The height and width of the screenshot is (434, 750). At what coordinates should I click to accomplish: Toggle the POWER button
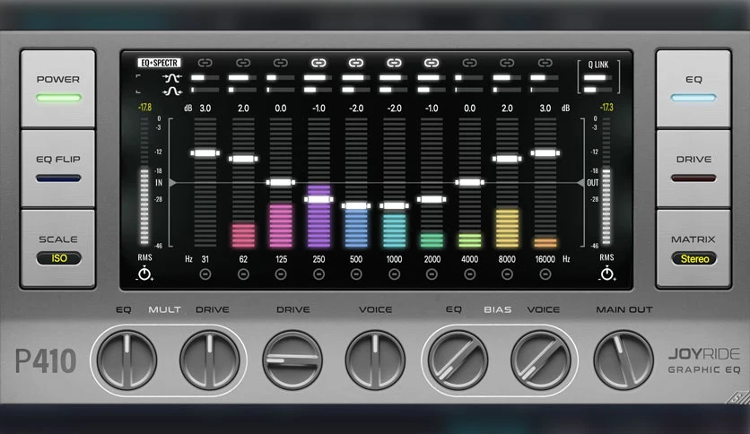point(58,89)
